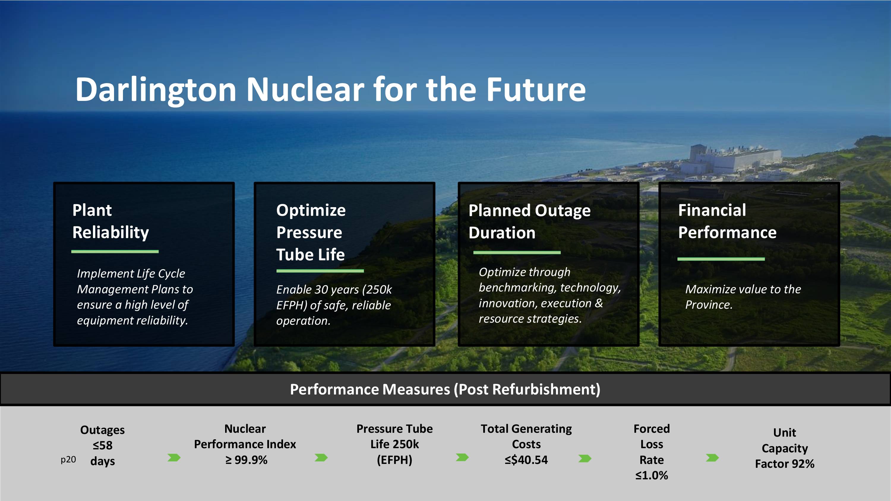The image size is (891, 501).
Task: Click green arrow after Outages measure
Action: 174,458
